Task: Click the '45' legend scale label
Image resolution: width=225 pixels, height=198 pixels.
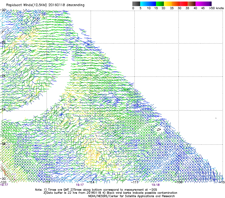Action: click(203, 8)
